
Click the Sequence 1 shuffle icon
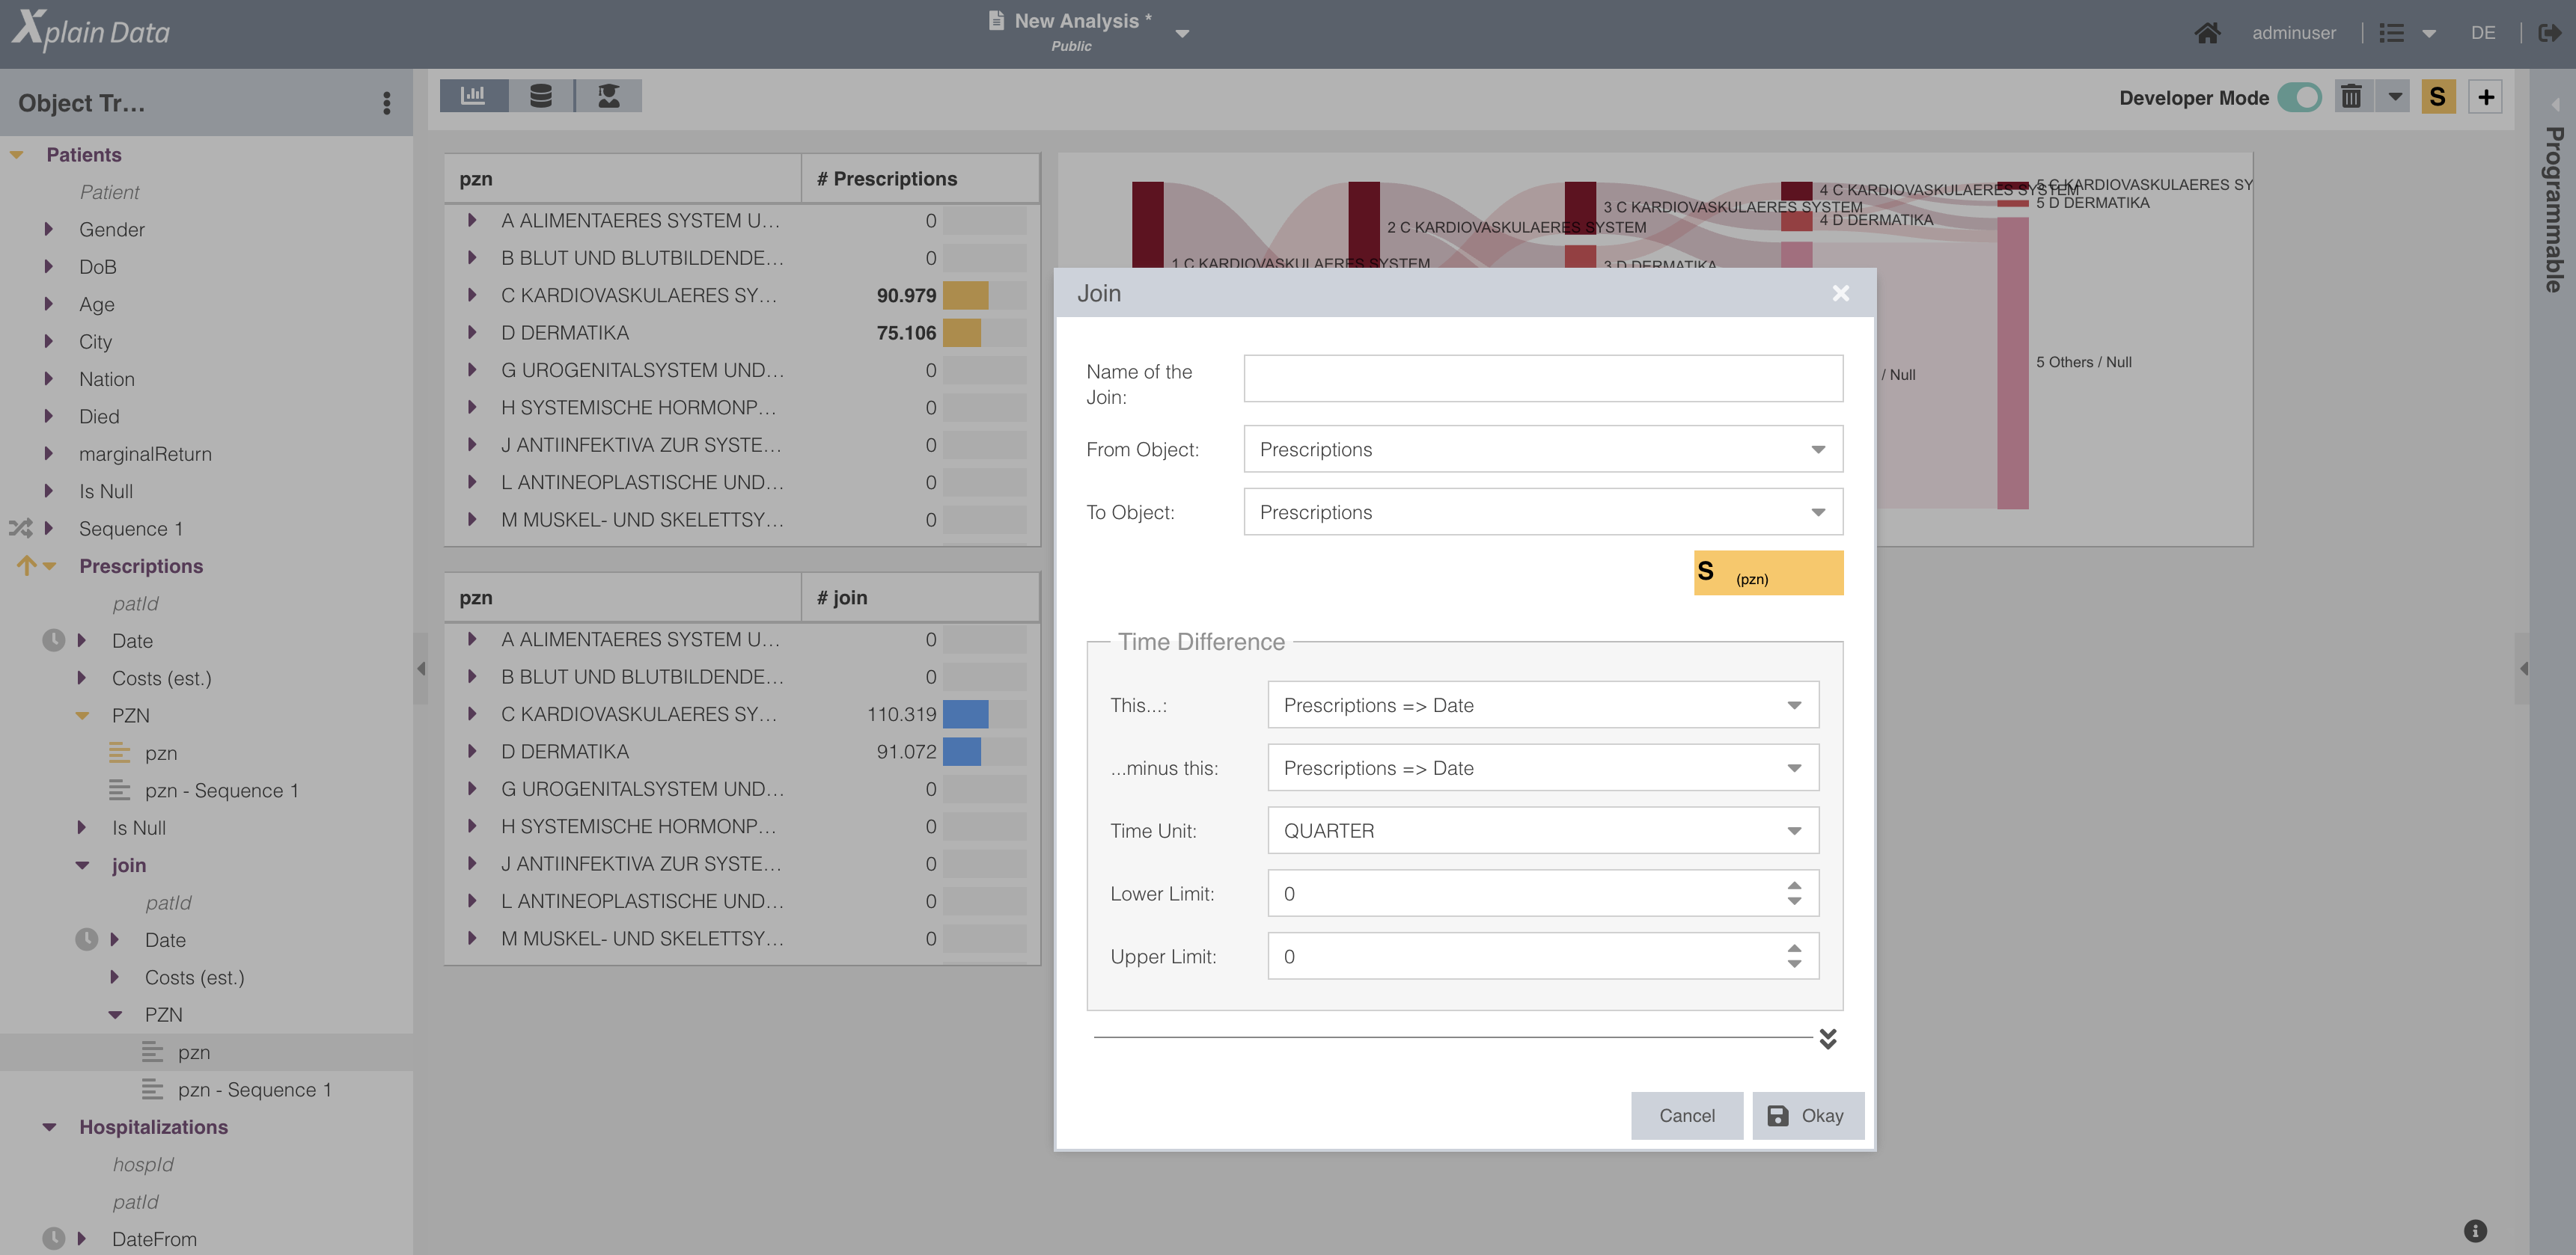(x=21, y=527)
